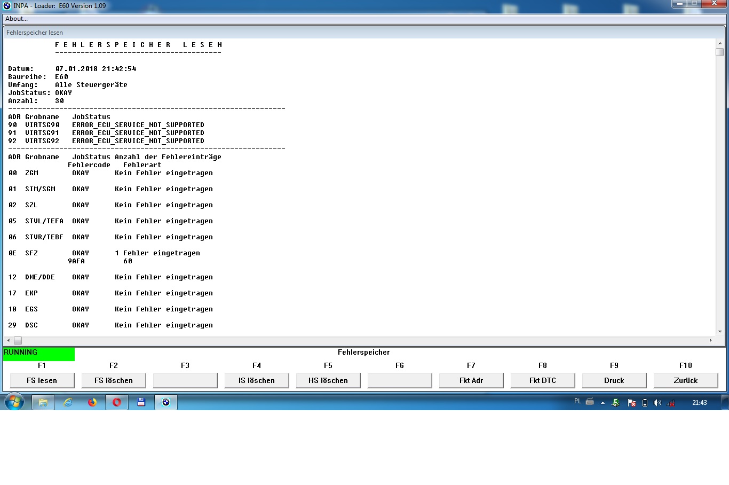Click the horizontal scrollbar right arrow

(710, 340)
